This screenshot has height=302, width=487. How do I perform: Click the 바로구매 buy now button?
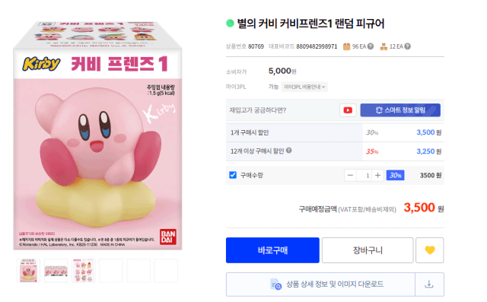[x=272, y=250]
